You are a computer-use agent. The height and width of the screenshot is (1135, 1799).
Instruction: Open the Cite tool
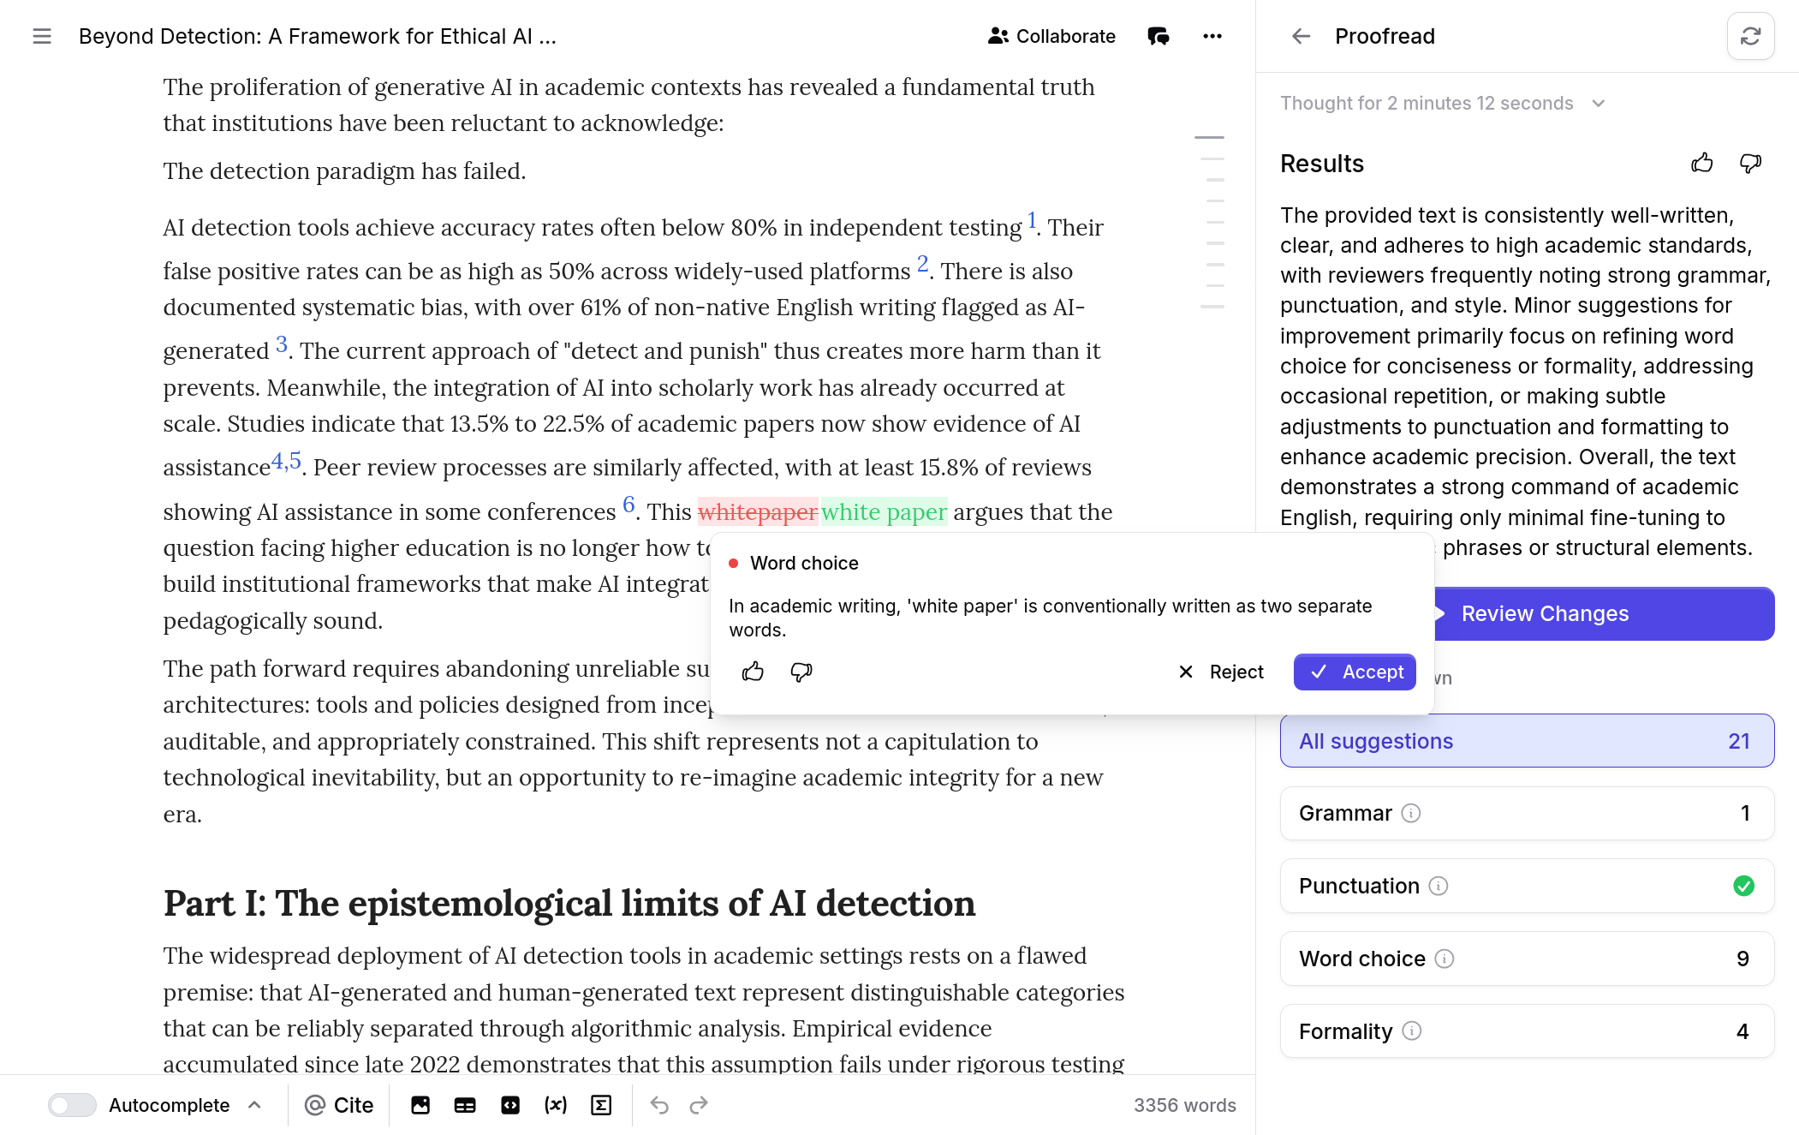tap(339, 1105)
